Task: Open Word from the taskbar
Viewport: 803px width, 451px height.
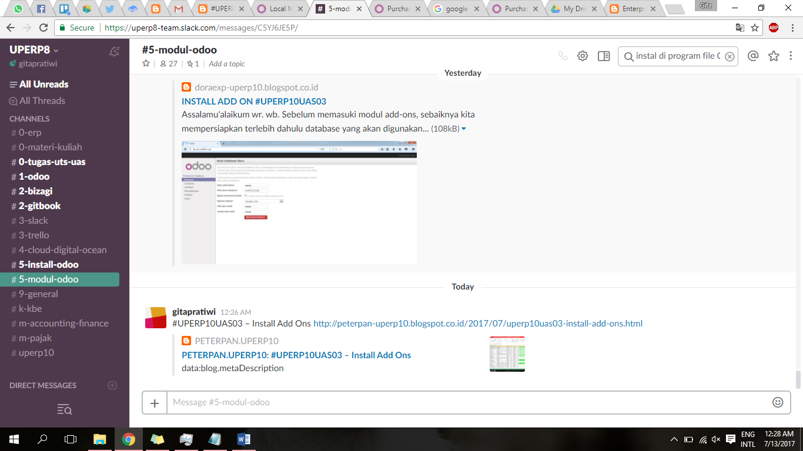Action: pos(243,439)
